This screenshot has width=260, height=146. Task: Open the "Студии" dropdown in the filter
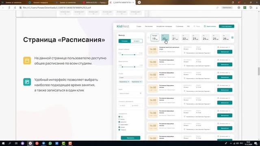click(x=130, y=77)
